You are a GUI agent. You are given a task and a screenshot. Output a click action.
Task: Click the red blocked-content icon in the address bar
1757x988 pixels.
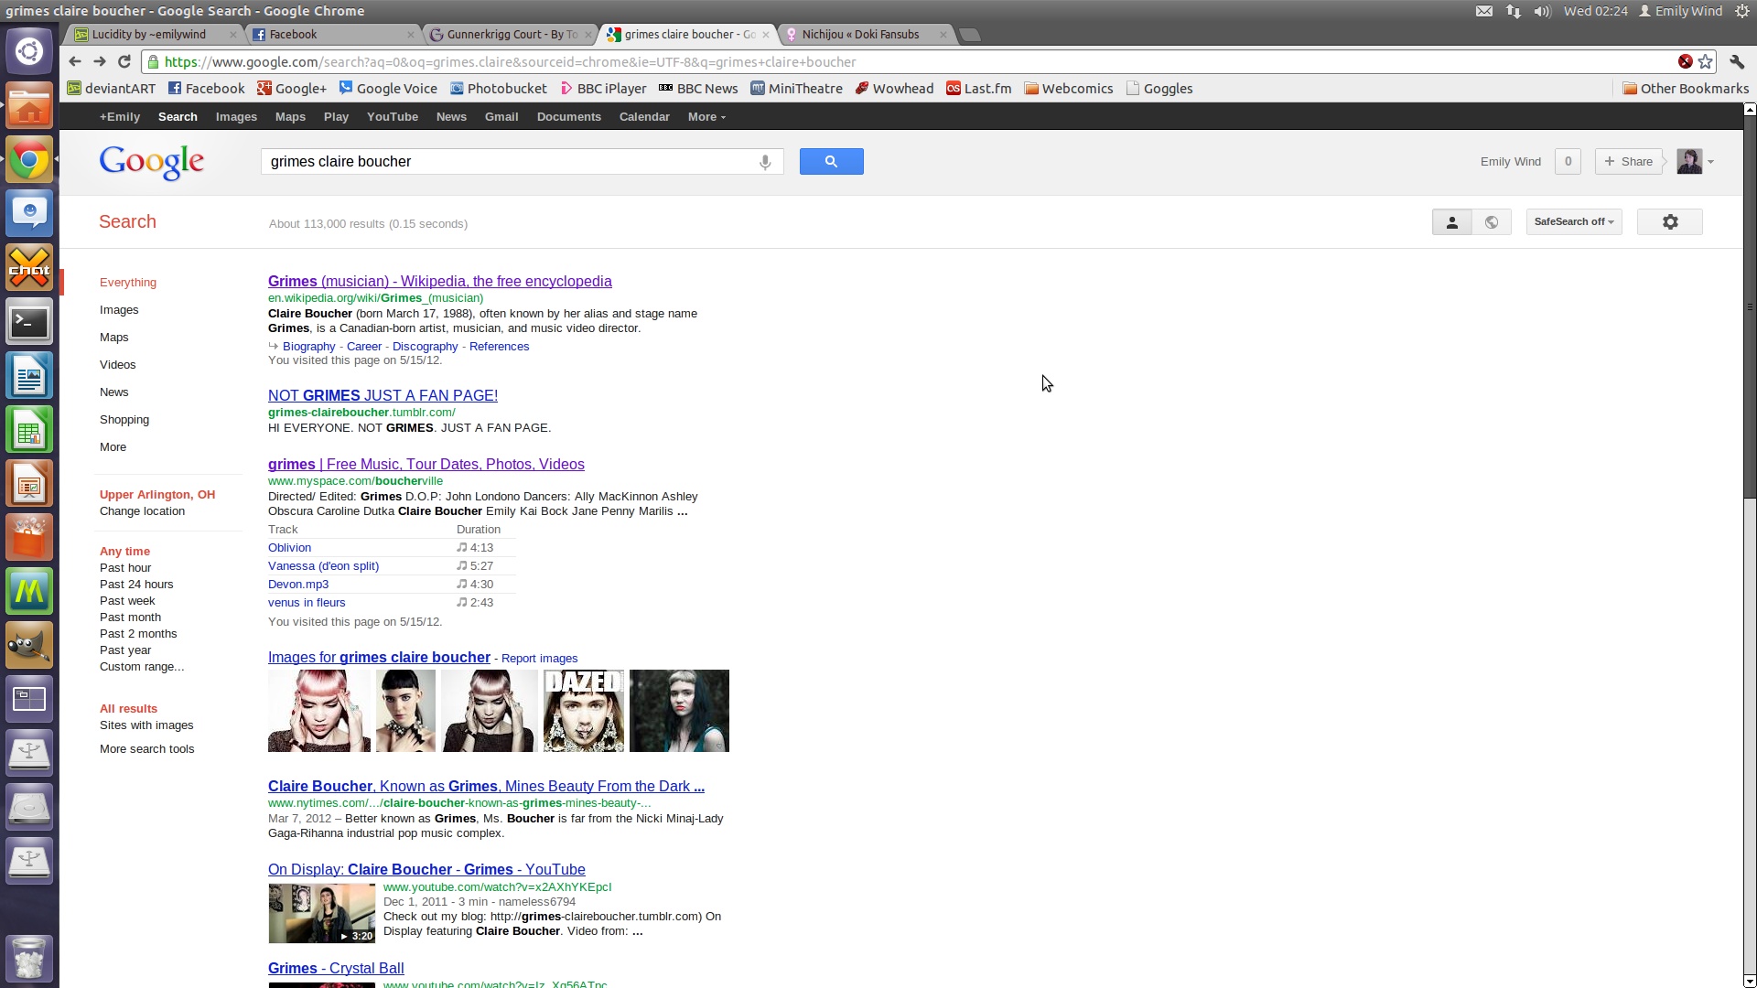tap(1685, 62)
